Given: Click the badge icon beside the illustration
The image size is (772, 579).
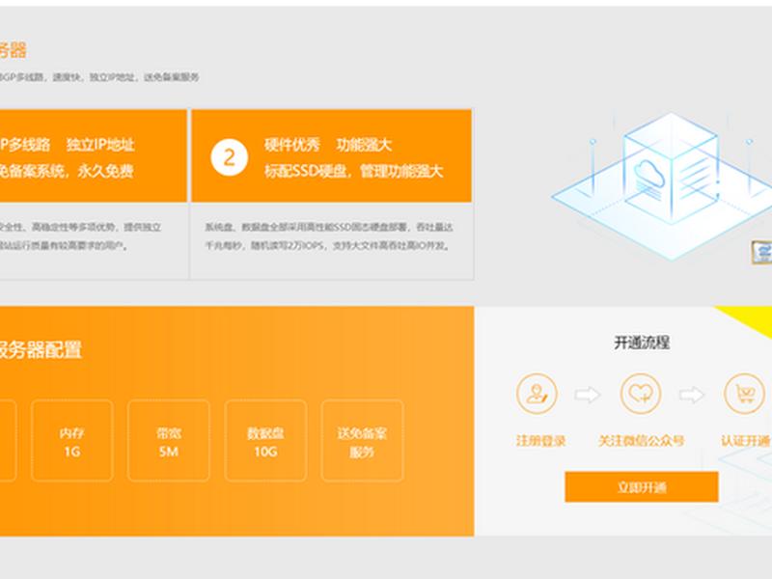Looking at the screenshot, I should tap(761, 252).
